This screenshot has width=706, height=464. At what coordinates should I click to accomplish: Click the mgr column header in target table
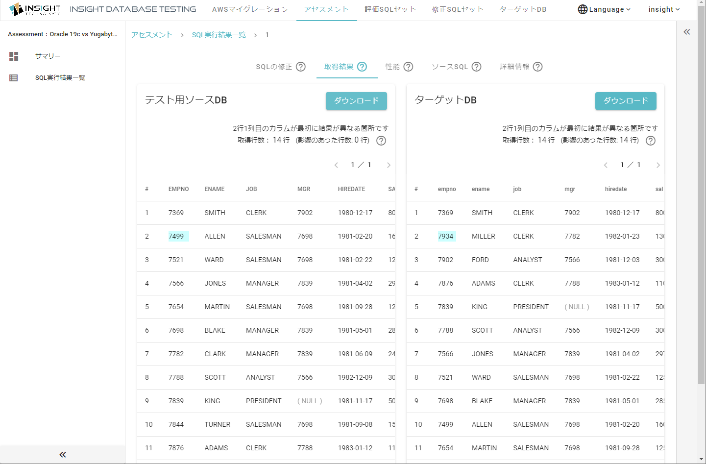[570, 189]
